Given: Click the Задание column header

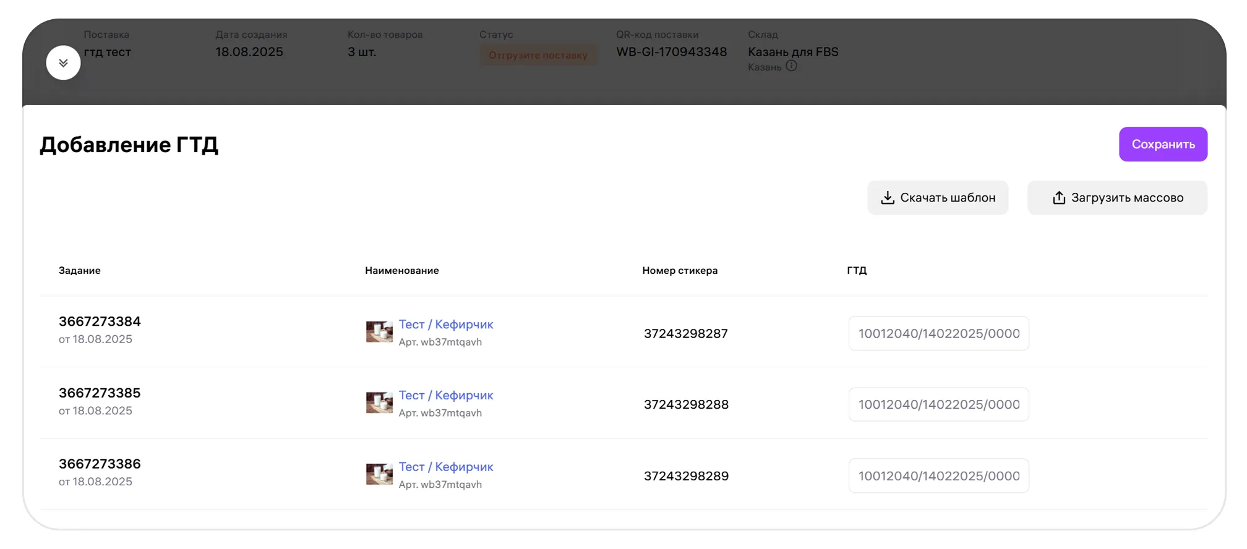Looking at the screenshot, I should (x=80, y=271).
